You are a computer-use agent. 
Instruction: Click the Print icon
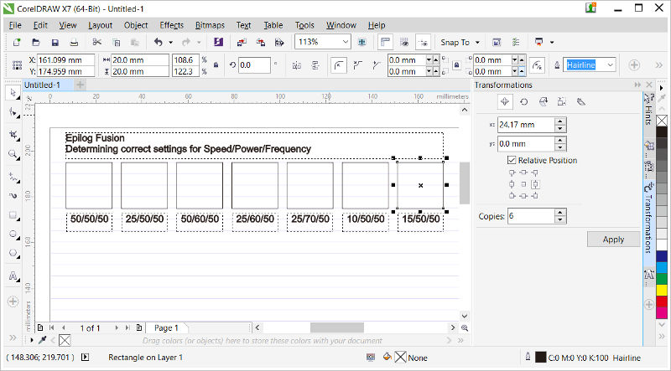tap(74, 43)
